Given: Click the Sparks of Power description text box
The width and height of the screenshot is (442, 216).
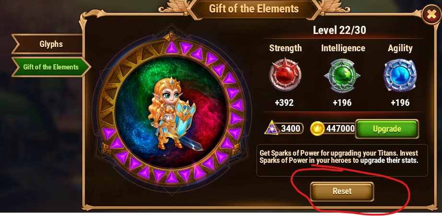Looking at the screenshot, I should point(342,160).
